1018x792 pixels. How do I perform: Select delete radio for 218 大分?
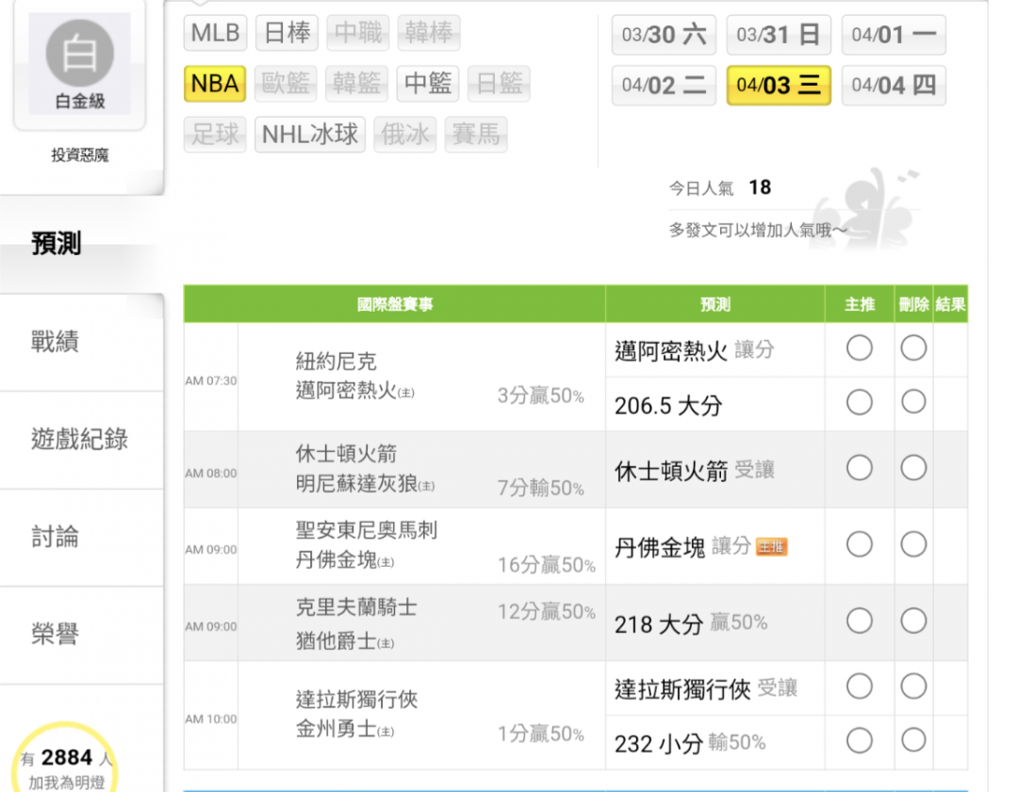point(912,622)
